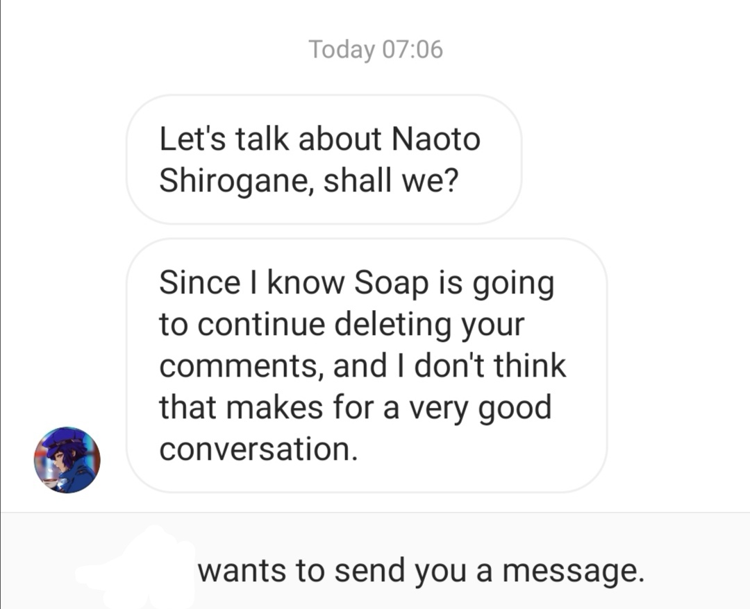Click "Since I know" at the start of the second bubble
The width and height of the screenshot is (750, 609).
251,282
